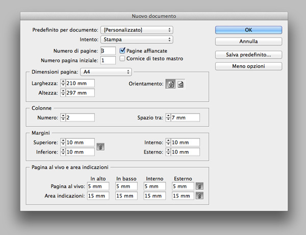Click the Numero di pagine field
Screen dimensions: 306x235
coord(108,51)
